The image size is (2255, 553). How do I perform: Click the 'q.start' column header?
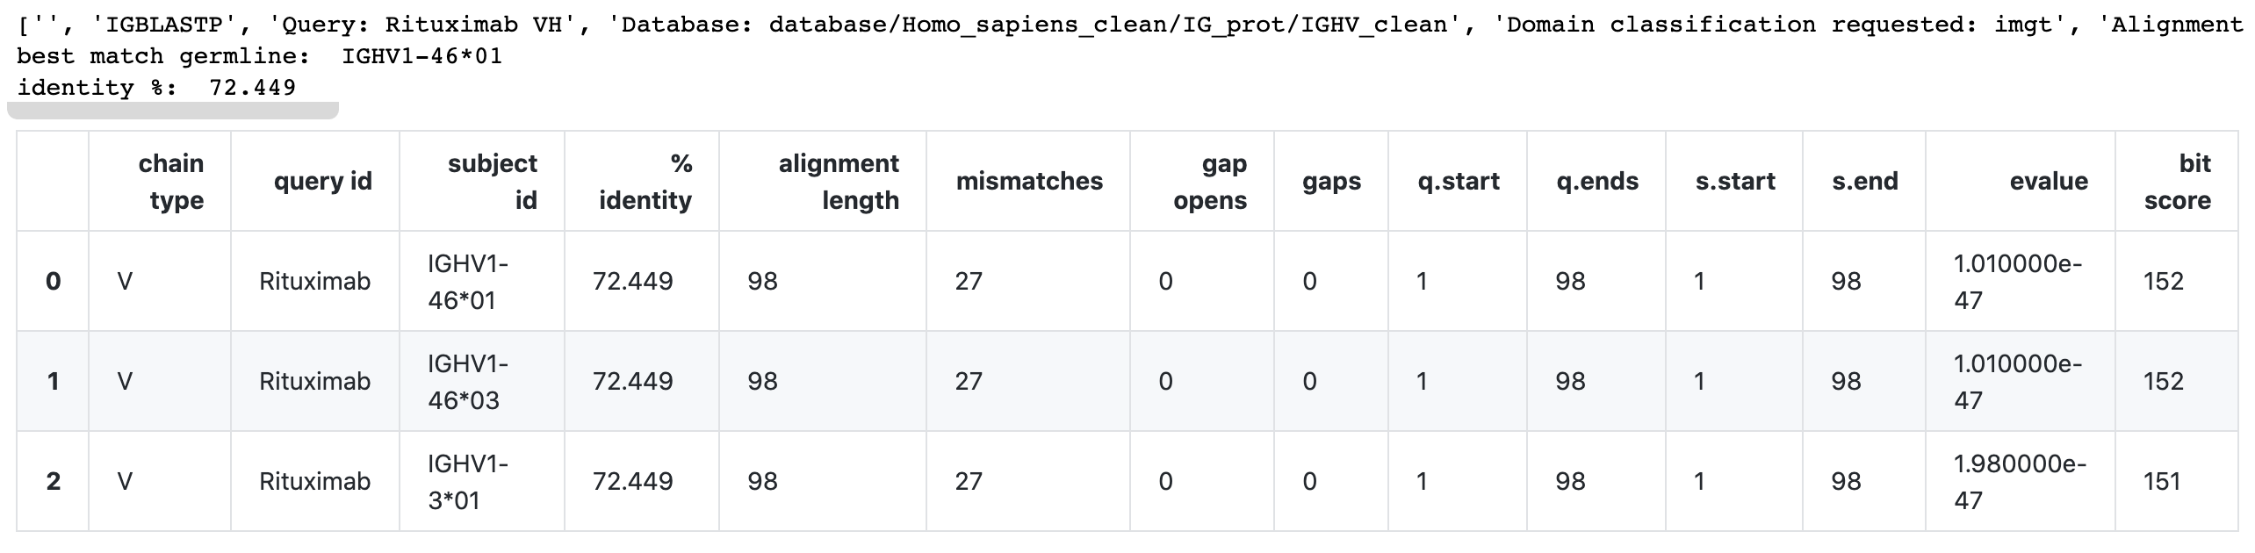pyautogui.click(x=1458, y=182)
